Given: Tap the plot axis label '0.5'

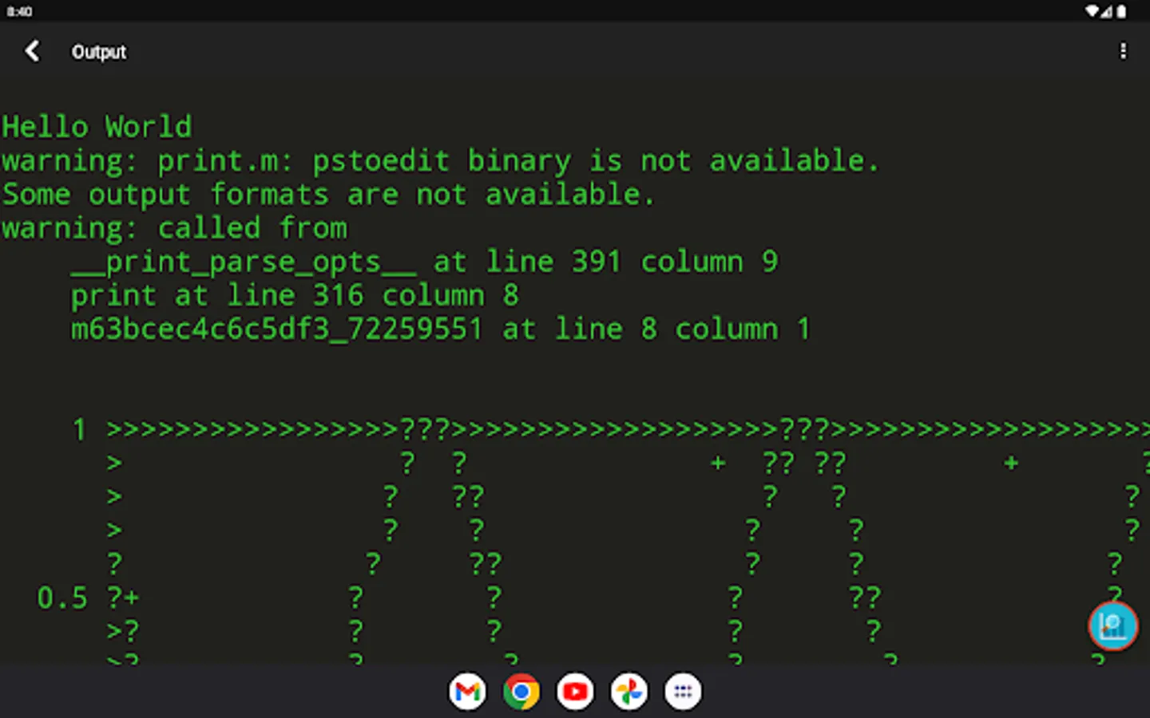Looking at the screenshot, I should 62,598.
